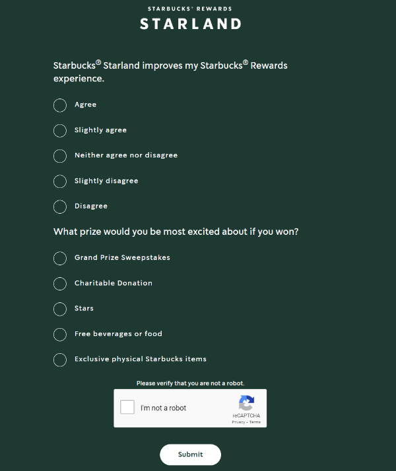
Task: Click the reCAPTCHA logo icon
Action: [x=246, y=403]
